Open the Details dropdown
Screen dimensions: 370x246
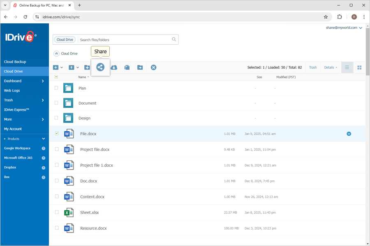331,68
